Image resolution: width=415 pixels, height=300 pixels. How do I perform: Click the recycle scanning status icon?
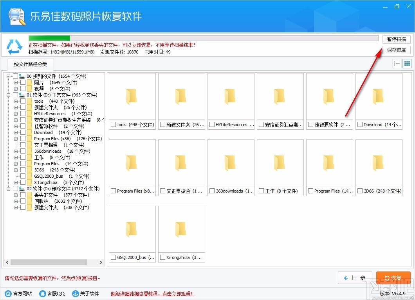click(14, 46)
